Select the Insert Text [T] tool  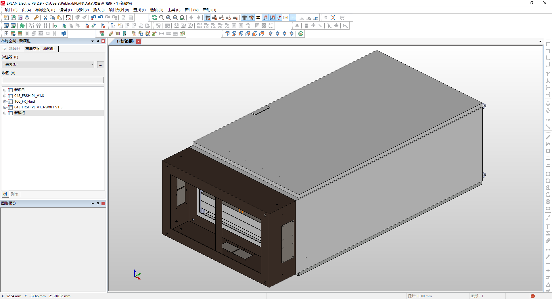(349, 18)
